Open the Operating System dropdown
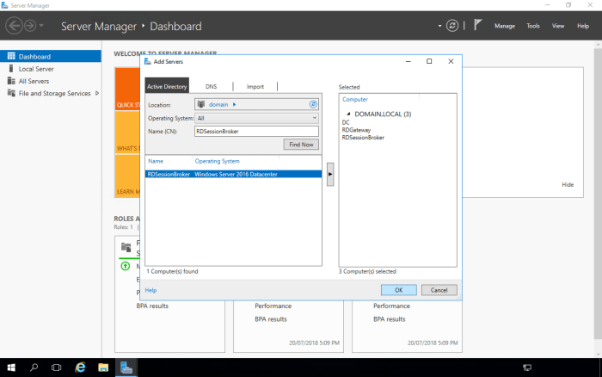 (x=256, y=118)
